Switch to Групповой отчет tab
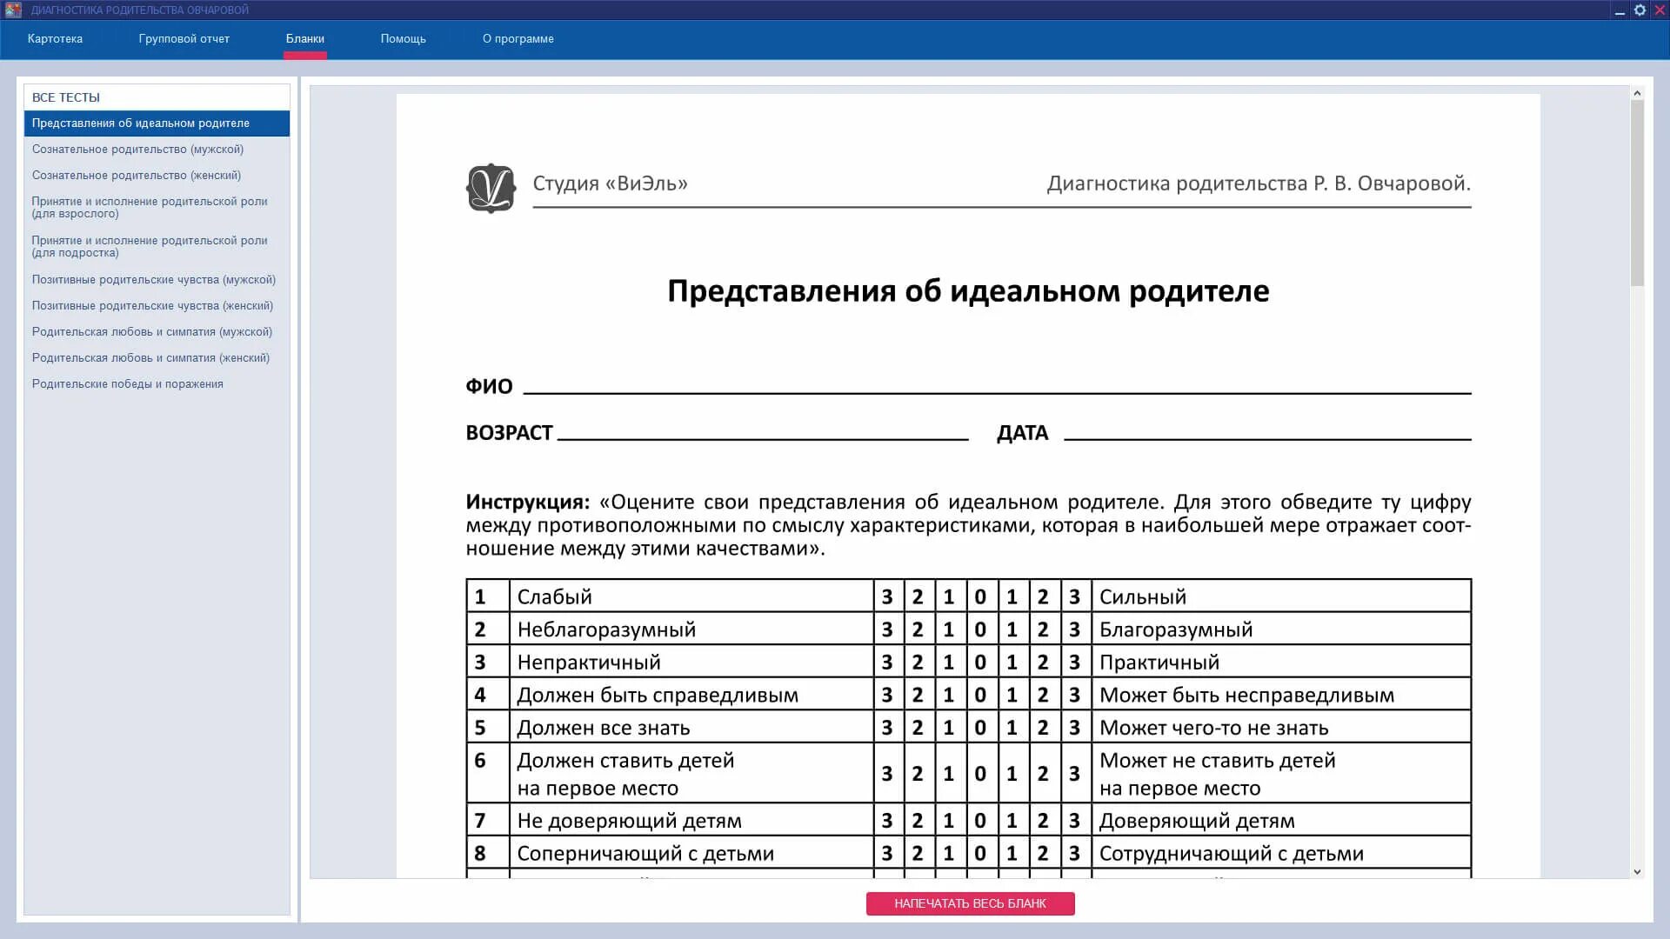 point(184,39)
